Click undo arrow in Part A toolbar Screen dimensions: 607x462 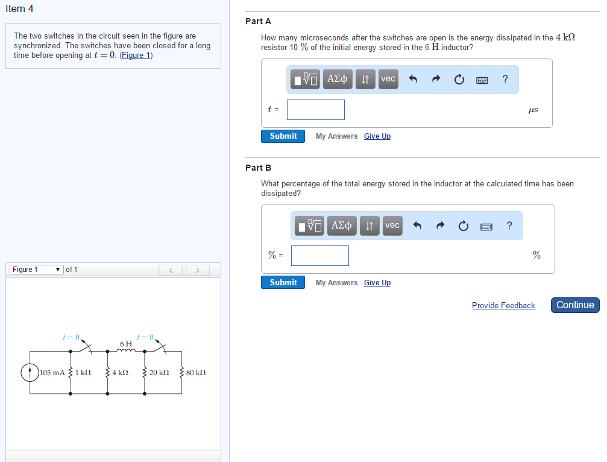coord(413,80)
